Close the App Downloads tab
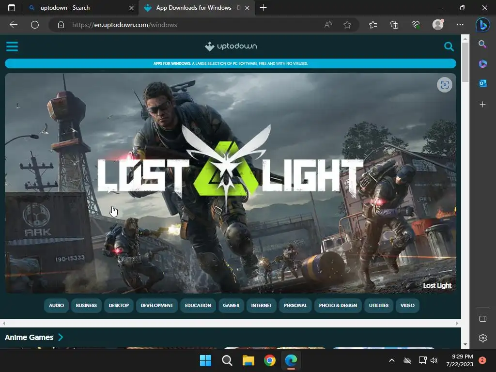The height and width of the screenshot is (372, 496). [x=248, y=8]
